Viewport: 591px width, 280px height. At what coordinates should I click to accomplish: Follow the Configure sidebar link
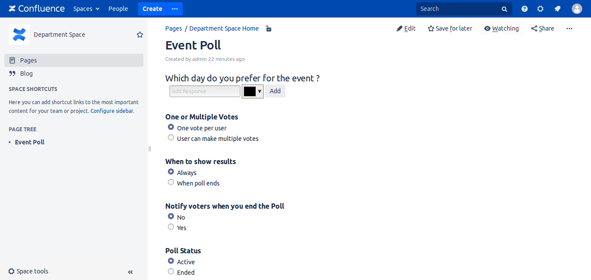click(x=111, y=111)
